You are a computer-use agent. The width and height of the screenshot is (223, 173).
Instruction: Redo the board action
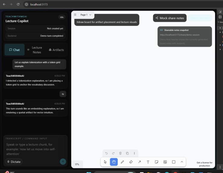[x=113, y=153]
